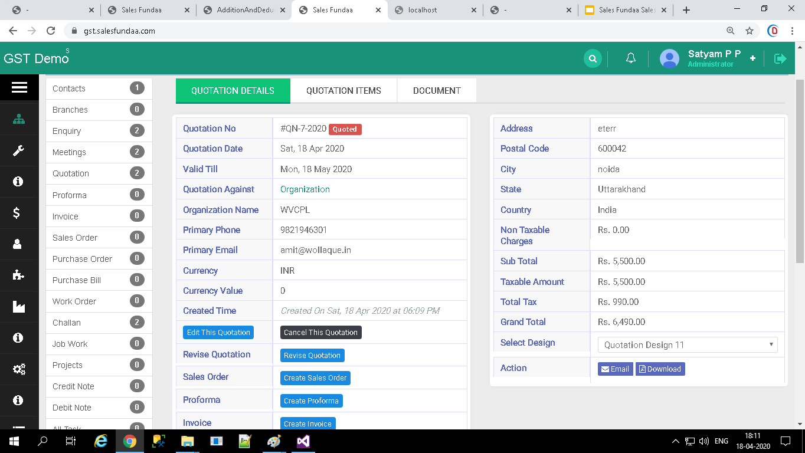
Task: Download the quotation using Download button
Action: pos(660,369)
